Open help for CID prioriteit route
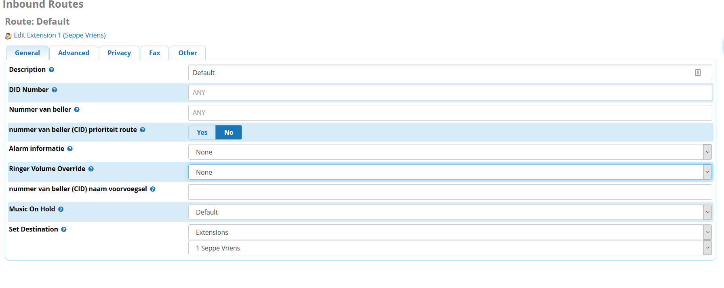This screenshot has height=288, width=724. (143, 130)
